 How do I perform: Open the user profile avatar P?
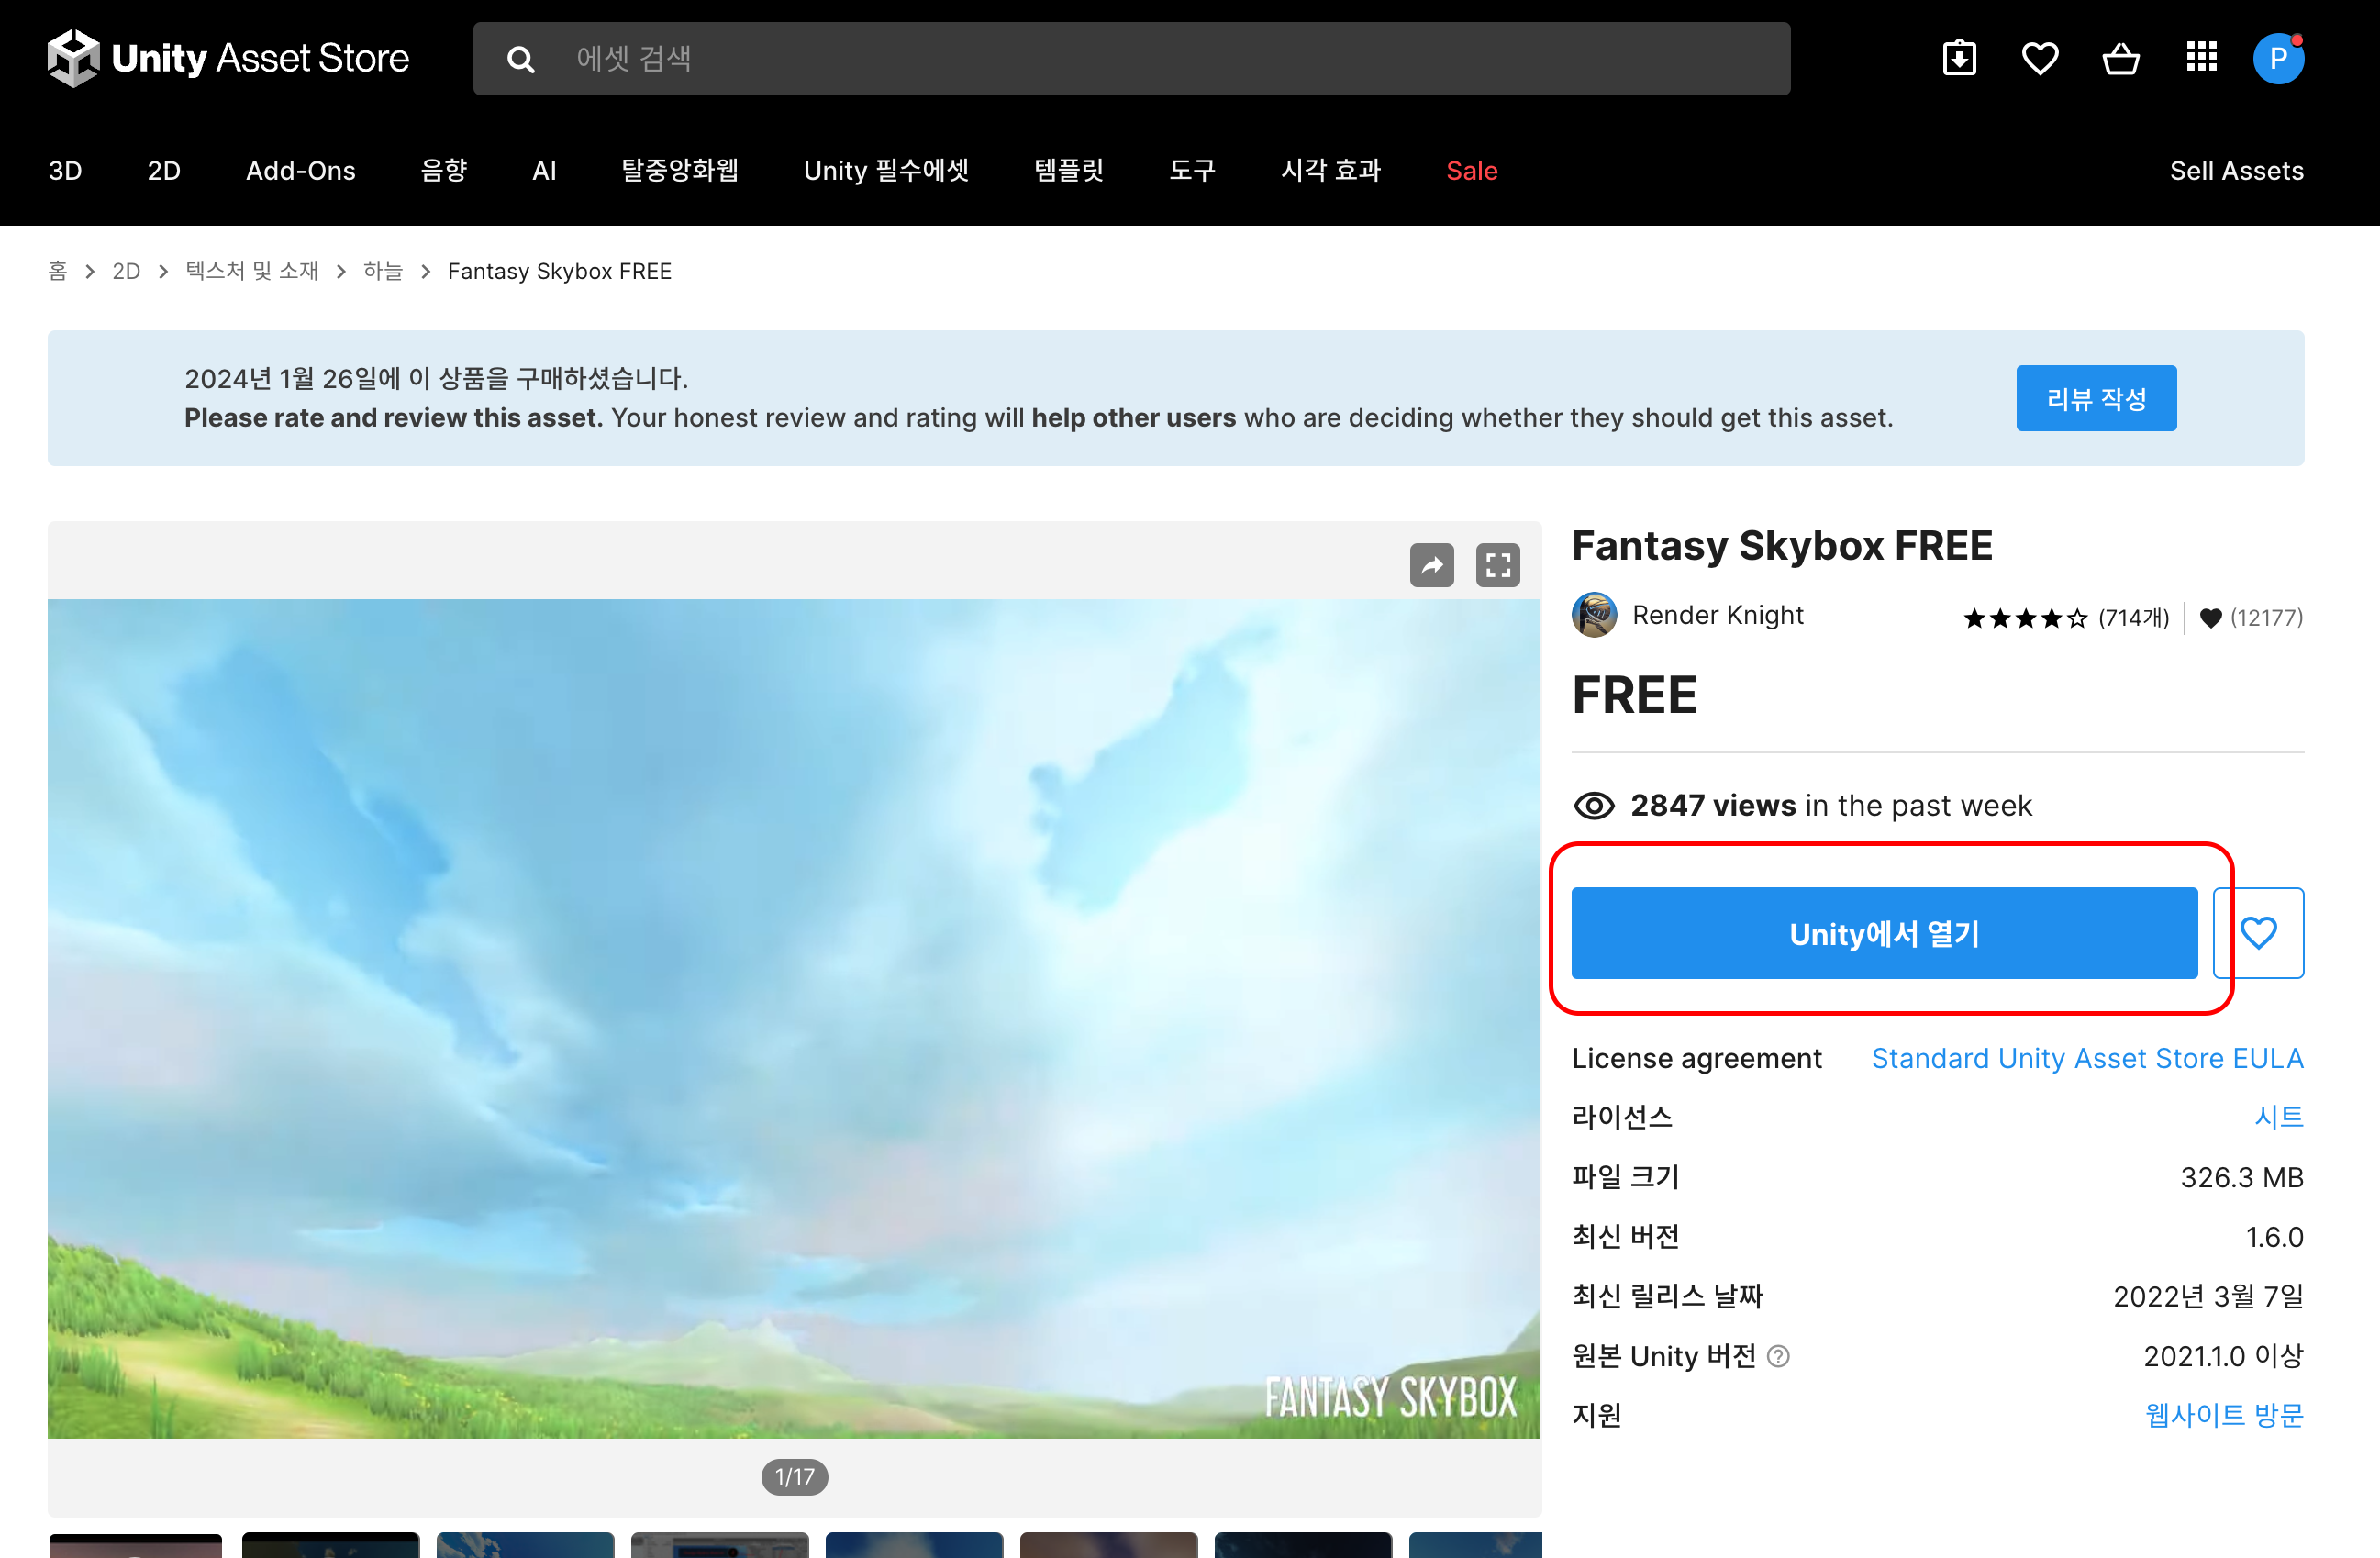click(2278, 58)
